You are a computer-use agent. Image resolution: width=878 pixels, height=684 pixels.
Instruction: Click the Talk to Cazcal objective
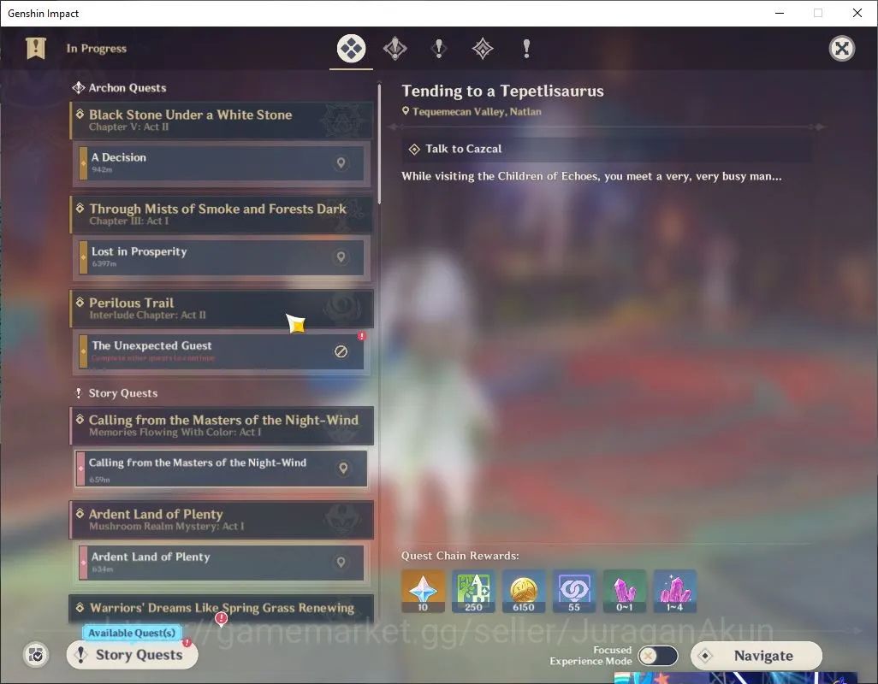607,149
